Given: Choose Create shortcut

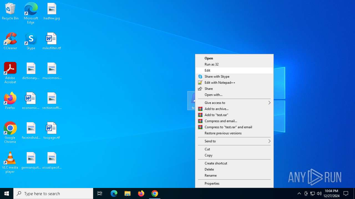Looking at the screenshot, I should [x=234, y=163].
